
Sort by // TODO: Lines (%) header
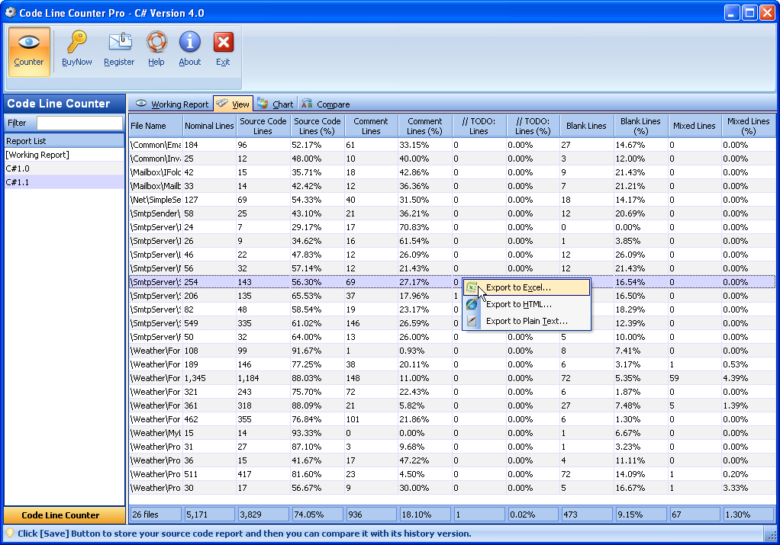(533, 126)
